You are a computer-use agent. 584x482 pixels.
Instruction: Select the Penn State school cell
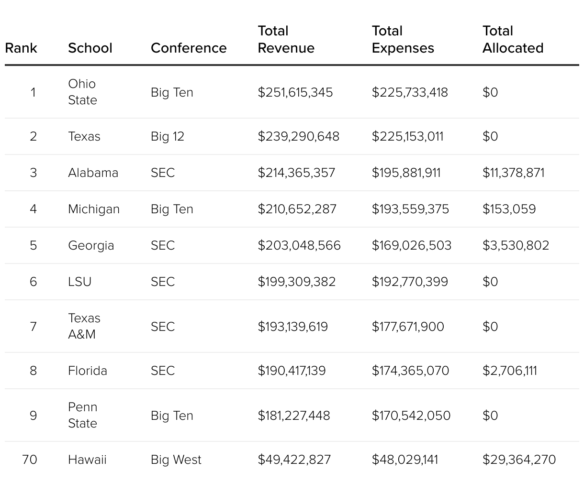tap(82, 415)
